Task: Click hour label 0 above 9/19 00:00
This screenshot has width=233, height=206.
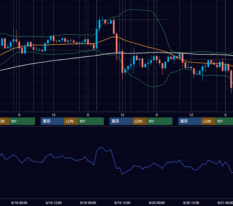Action: tap(88, 115)
